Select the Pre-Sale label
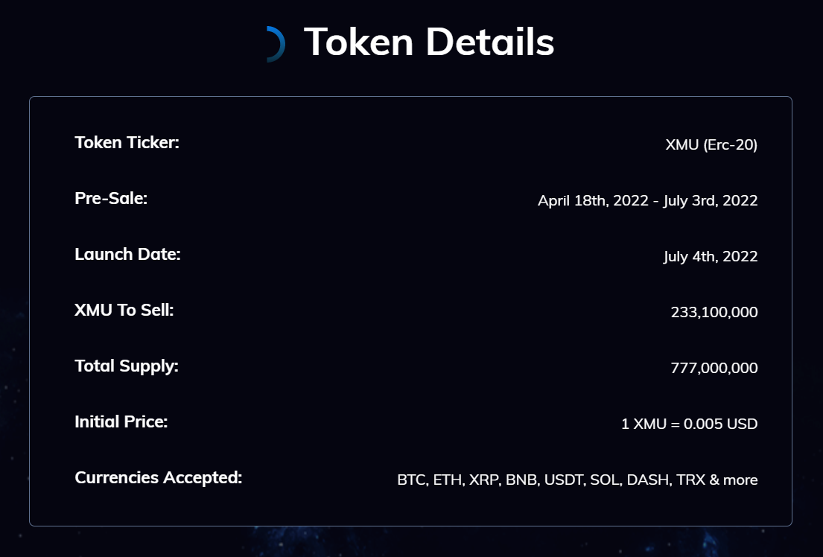Viewport: 823px width, 557px height. (x=111, y=198)
